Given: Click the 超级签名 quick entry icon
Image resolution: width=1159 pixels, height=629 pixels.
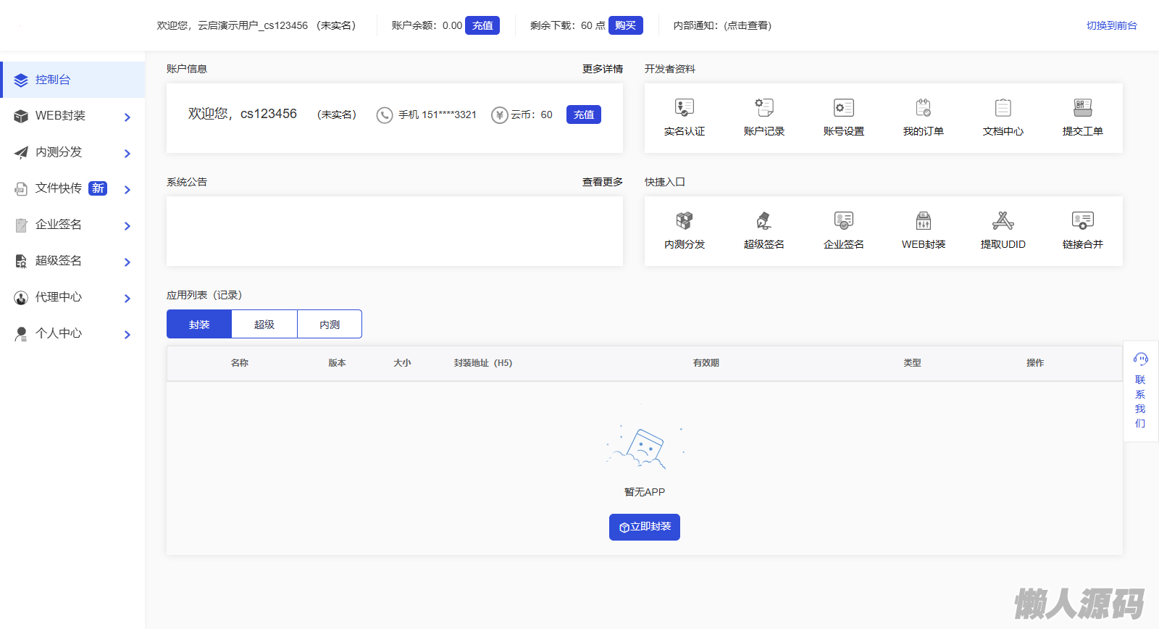Looking at the screenshot, I should click(x=763, y=221).
